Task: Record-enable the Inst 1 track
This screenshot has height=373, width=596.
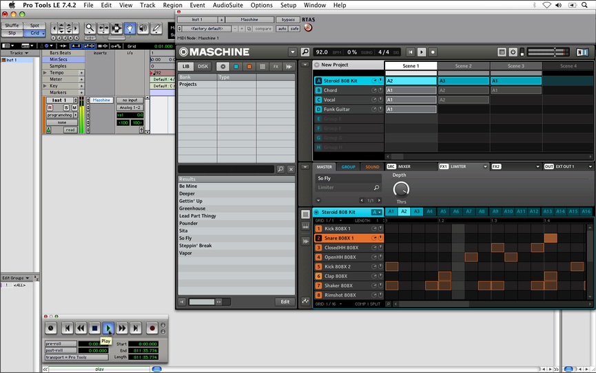Action: tap(50, 107)
